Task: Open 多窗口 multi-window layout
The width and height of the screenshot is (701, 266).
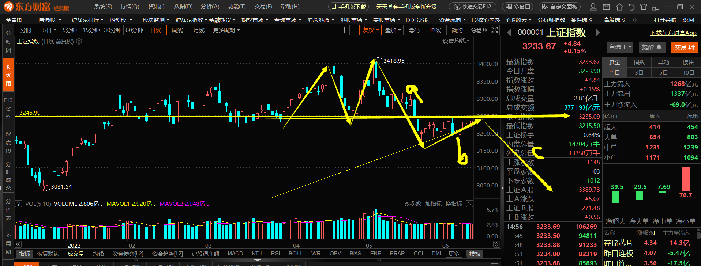Action: (x=518, y=7)
